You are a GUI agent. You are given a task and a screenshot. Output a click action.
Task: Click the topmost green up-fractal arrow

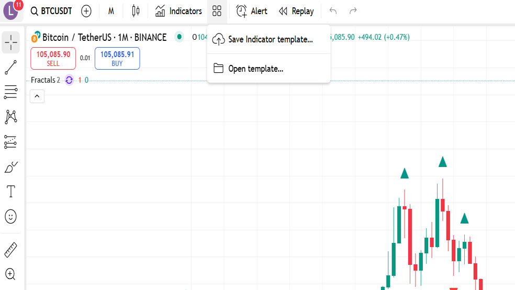pos(443,162)
